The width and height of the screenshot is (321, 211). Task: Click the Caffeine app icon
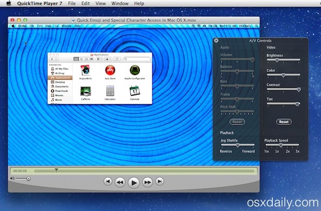point(85,91)
